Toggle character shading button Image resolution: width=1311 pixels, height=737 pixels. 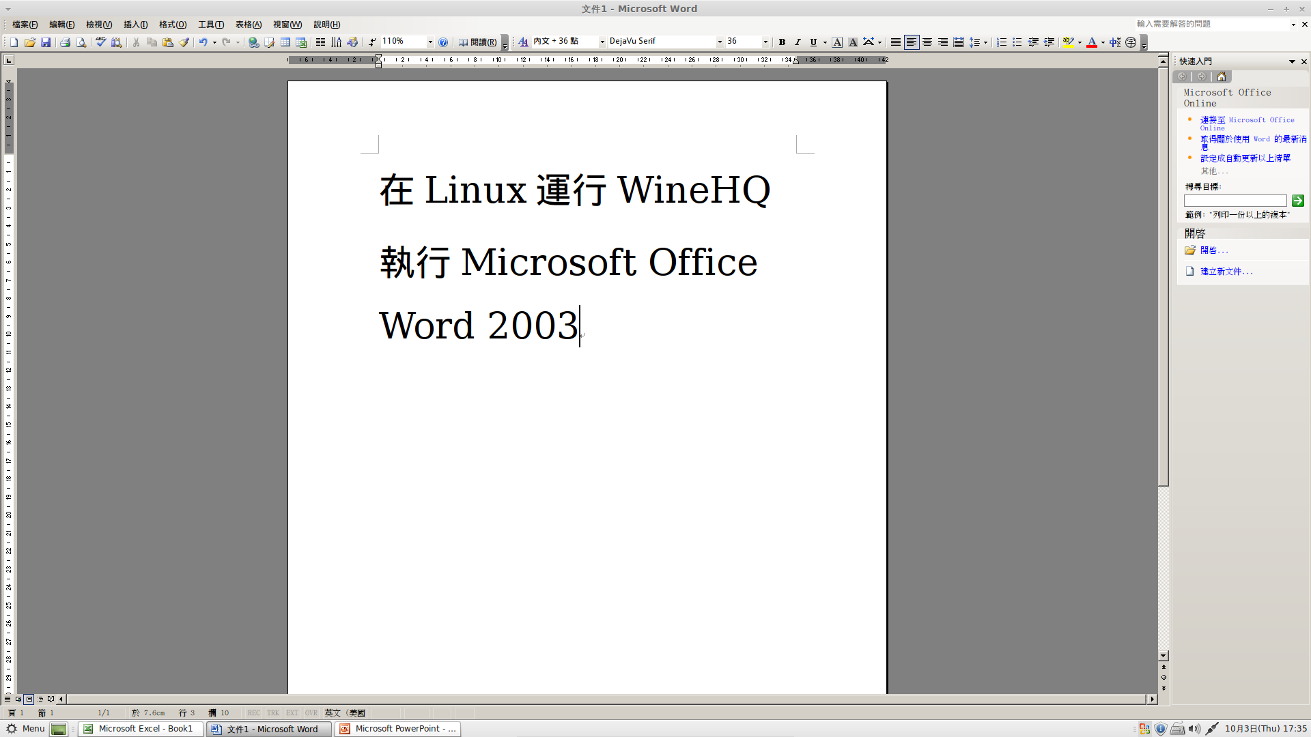coord(853,42)
